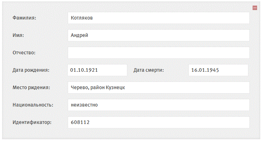Click the Национальность label
Screen dimensions: 262x141
pyautogui.click(x=33, y=105)
